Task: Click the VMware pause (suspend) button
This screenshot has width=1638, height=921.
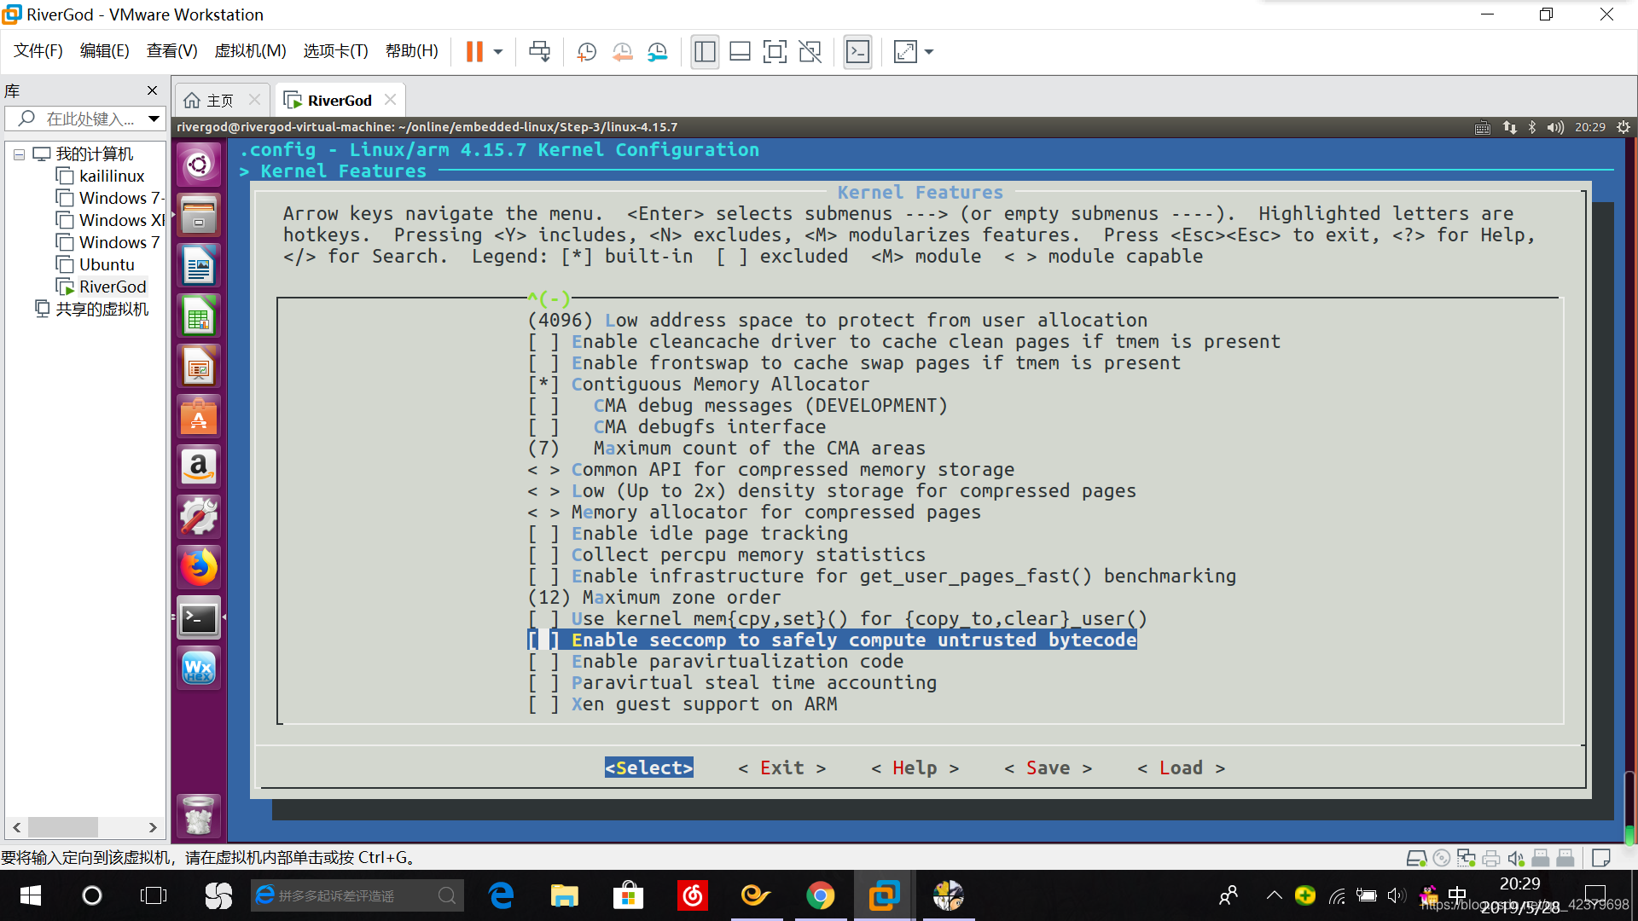Action: 474,52
